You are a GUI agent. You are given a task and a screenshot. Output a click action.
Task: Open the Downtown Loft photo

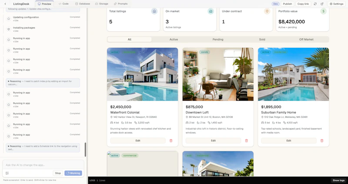pos(218,74)
